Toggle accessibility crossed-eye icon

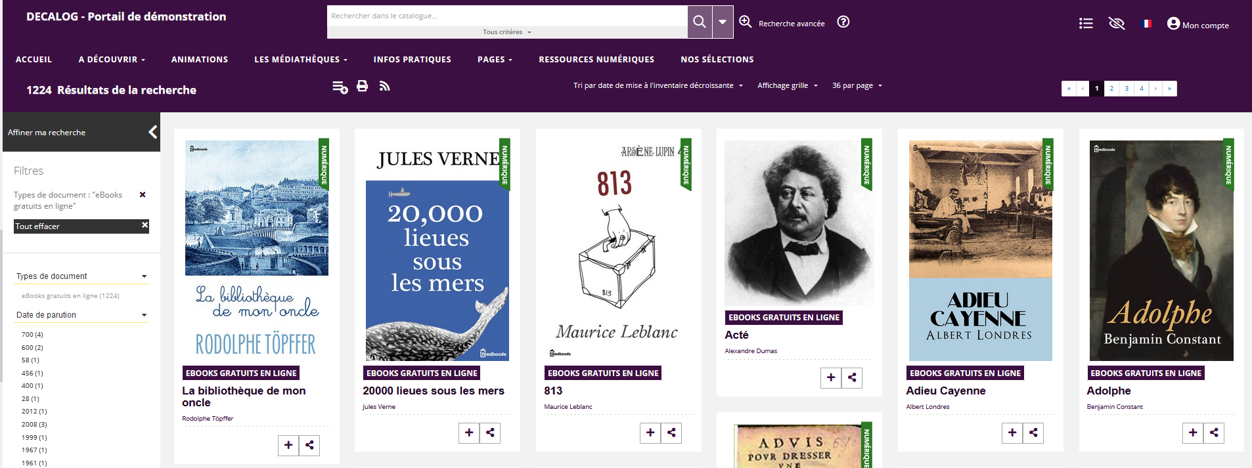[1117, 24]
